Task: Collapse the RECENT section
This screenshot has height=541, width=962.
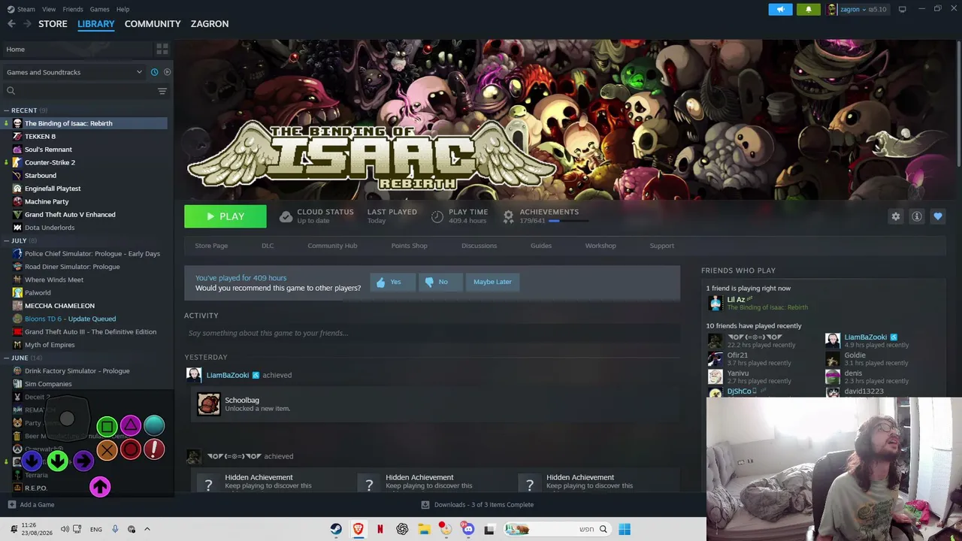Action: tap(6, 110)
